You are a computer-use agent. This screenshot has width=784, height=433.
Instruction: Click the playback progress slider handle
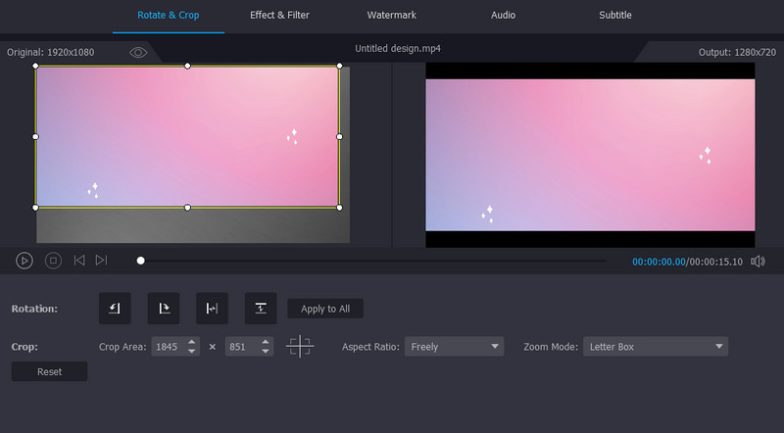click(x=141, y=261)
